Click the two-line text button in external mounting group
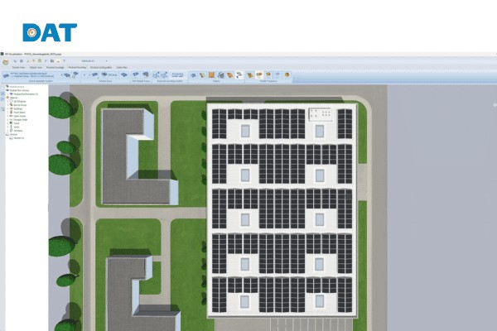This screenshot has height=331, width=497. point(177,75)
